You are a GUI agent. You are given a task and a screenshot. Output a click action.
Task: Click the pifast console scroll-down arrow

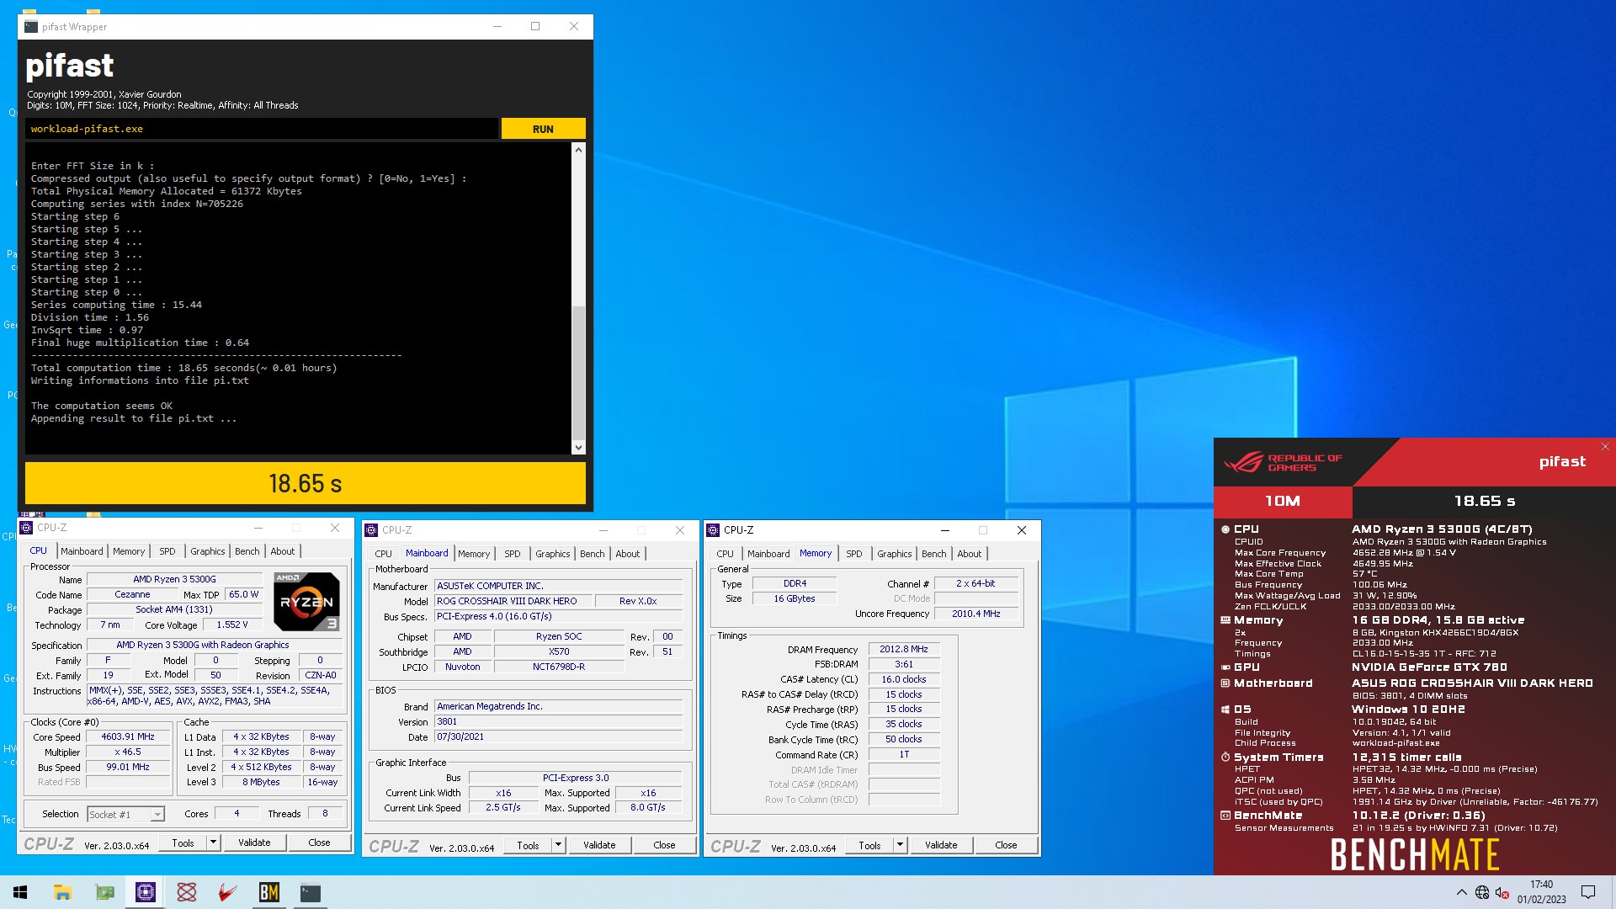578,448
